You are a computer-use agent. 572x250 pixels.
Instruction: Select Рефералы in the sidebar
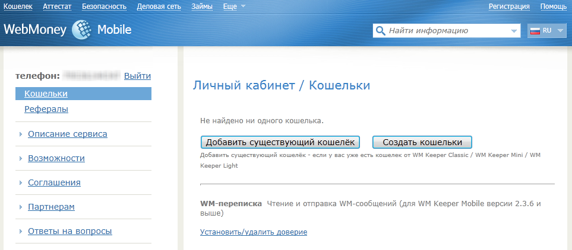pos(46,109)
